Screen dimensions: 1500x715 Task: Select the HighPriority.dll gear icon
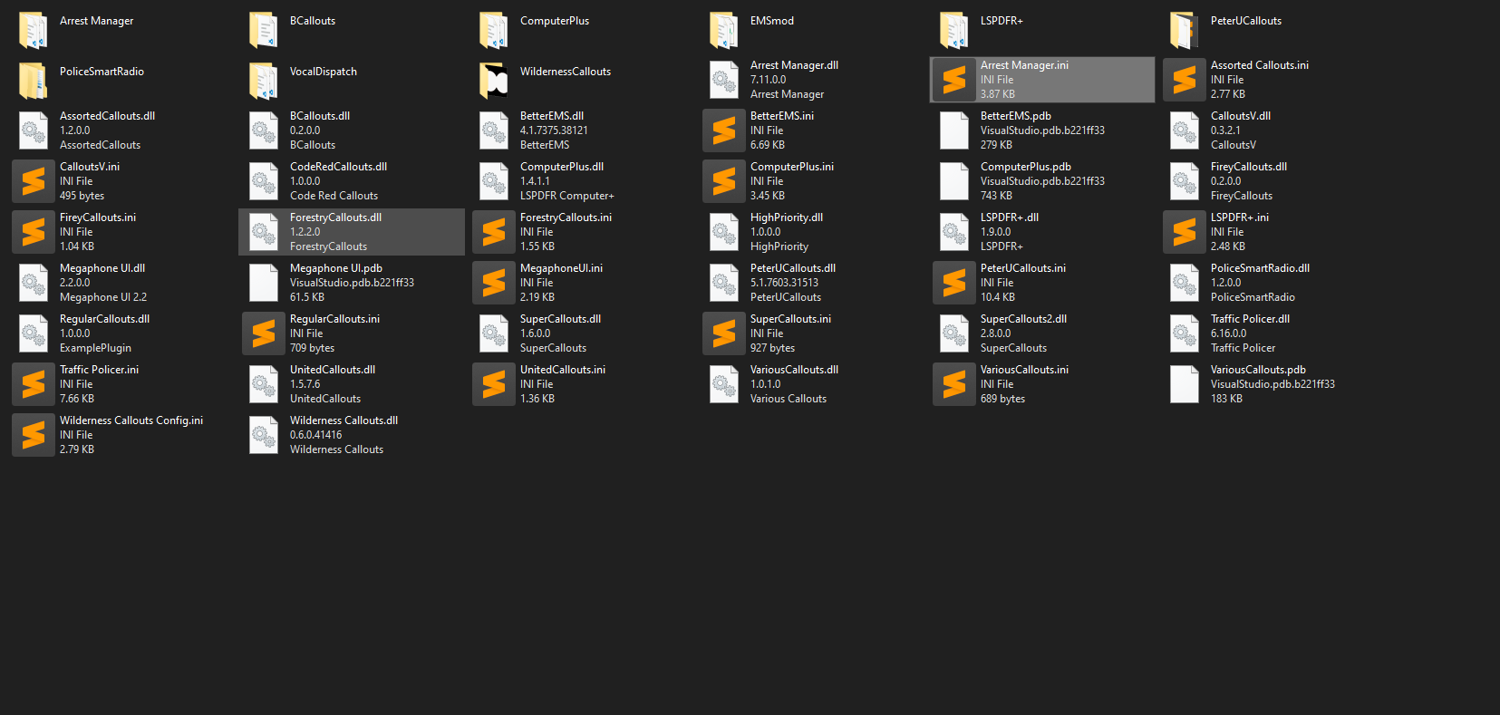coord(724,232)
